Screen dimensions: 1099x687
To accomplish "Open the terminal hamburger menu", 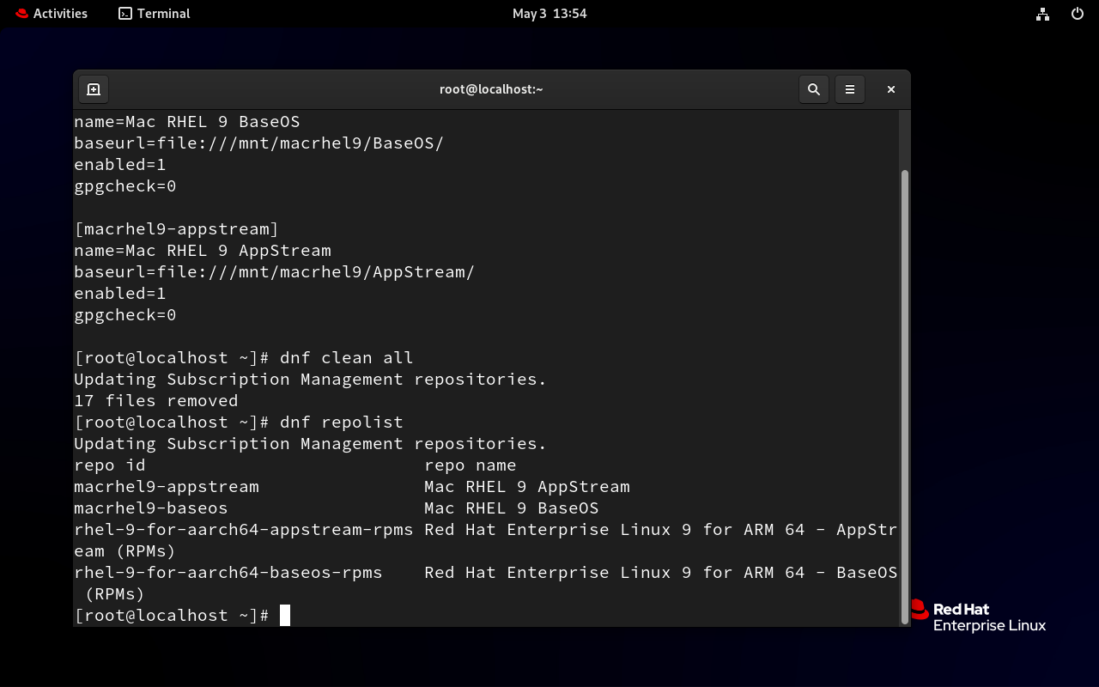I will click(850, 89).
